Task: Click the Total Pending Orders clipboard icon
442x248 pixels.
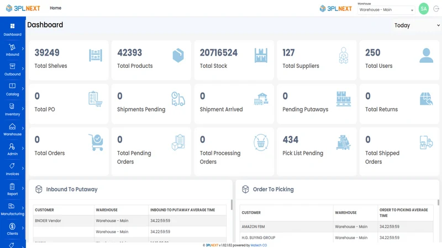Action: coord(178,142)
